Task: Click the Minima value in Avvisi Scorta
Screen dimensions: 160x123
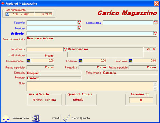Action: pyautogui.click(x=50, y=100)
